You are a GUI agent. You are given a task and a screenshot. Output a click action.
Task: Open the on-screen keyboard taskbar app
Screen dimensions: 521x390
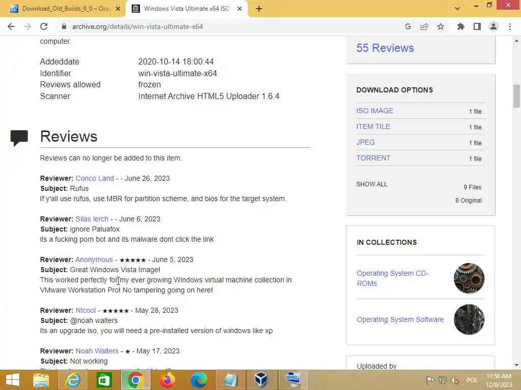pyautogui.click(x=293, y=380)
